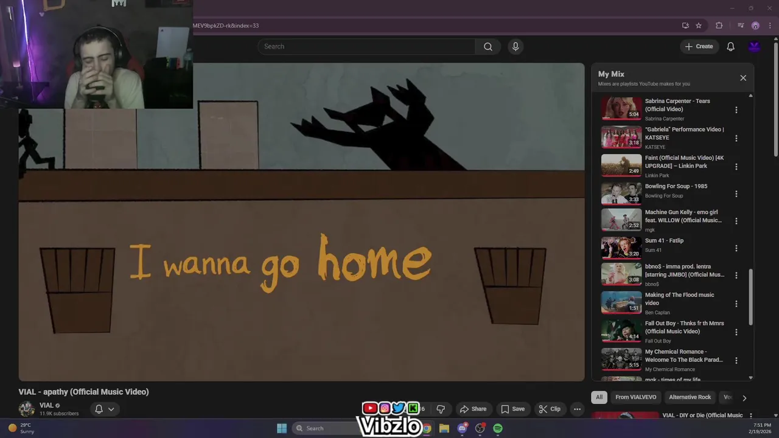Viewport: 779px width, 438px height.
Task: Expand the notification preference dropdown arrow
Action: (x=111, y=409)
